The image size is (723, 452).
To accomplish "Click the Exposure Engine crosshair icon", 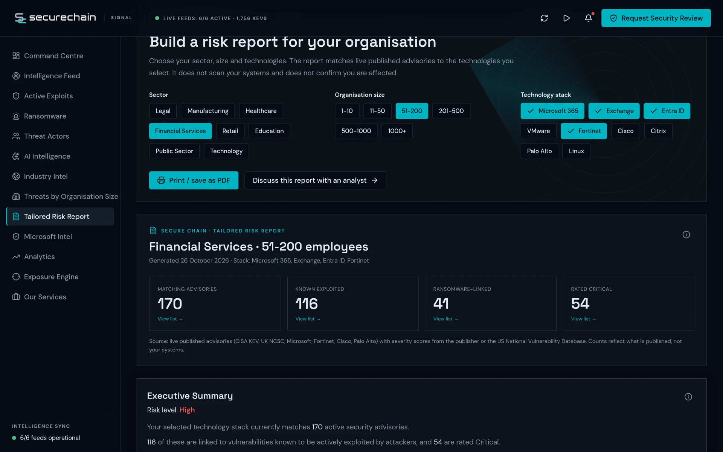I will [x=16, y=277].
